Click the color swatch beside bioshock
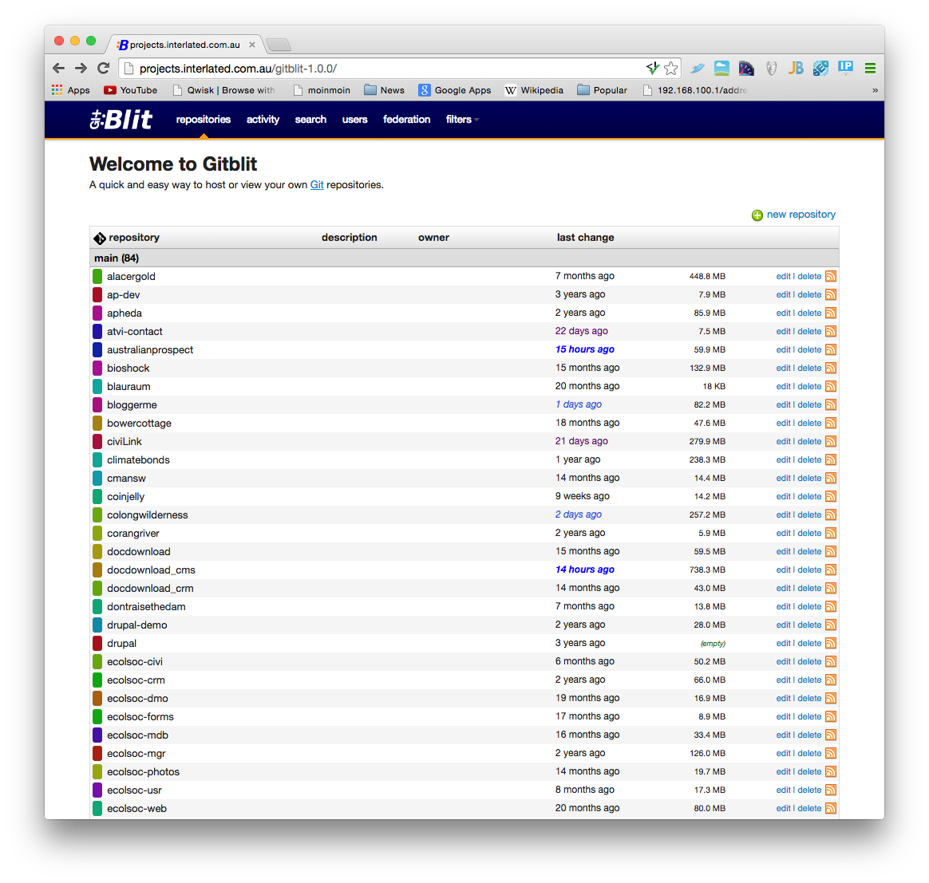Viewport: 929px width, 883px height. pyautogui.click(x=97, y=368)
